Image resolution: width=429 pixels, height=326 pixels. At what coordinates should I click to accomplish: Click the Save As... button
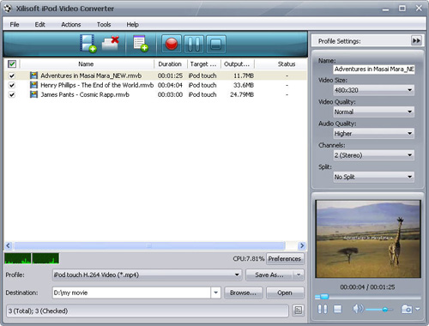pyautogui.click(x=269, y=275)
